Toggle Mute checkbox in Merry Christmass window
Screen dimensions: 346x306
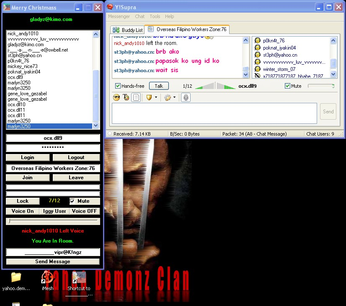72,201
